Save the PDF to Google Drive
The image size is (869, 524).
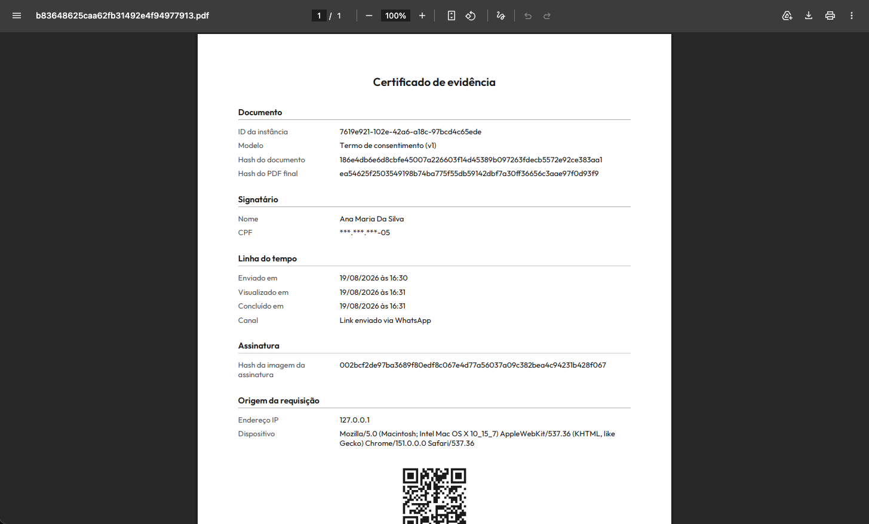point(787,16)
